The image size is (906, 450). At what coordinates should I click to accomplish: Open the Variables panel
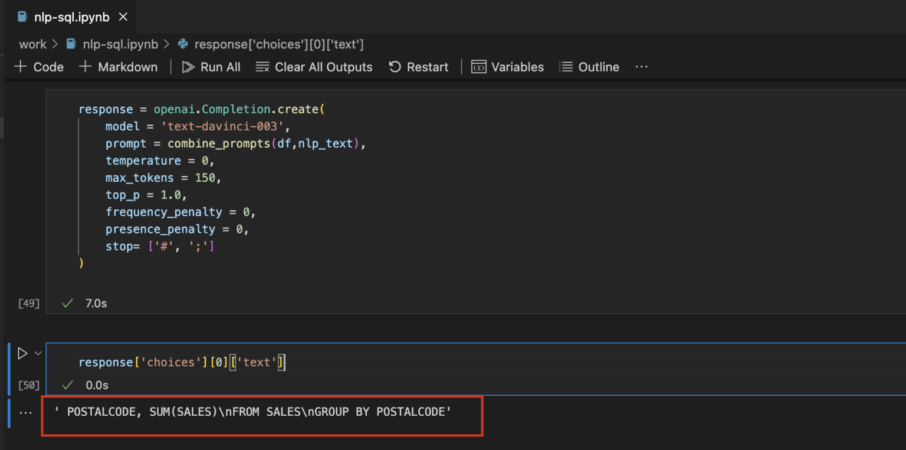(507, 67)
